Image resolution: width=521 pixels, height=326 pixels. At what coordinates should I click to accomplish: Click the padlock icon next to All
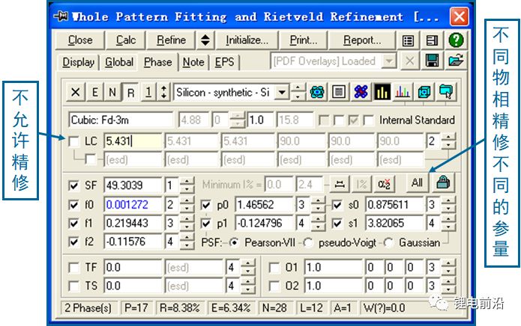point(443,183)
